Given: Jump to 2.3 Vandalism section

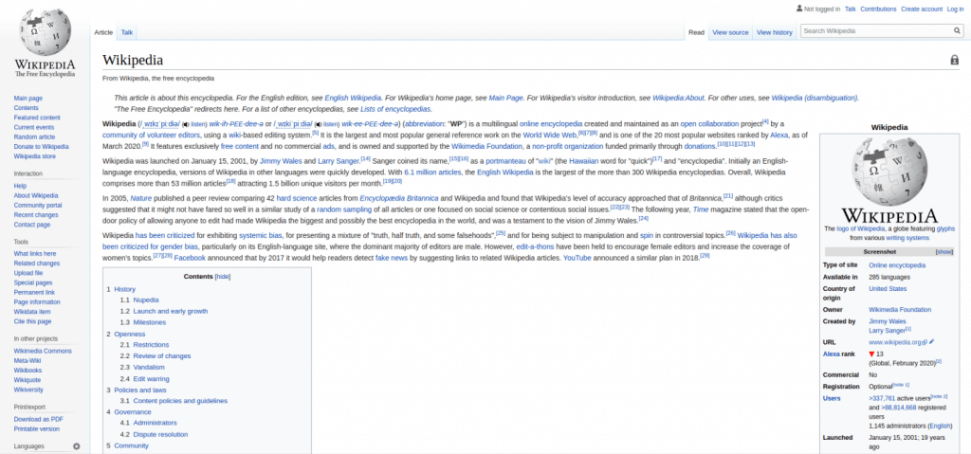Looking at the screenshot, I should [x=149, y=368].
